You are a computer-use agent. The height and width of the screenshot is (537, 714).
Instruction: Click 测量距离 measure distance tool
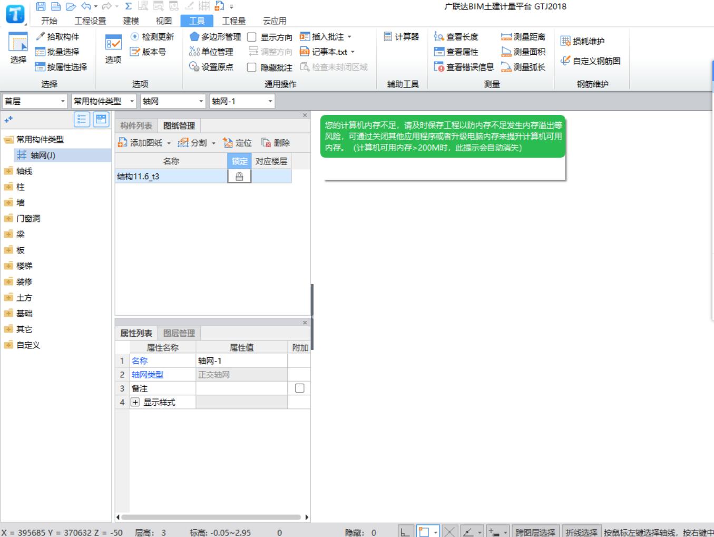point(523,36)
